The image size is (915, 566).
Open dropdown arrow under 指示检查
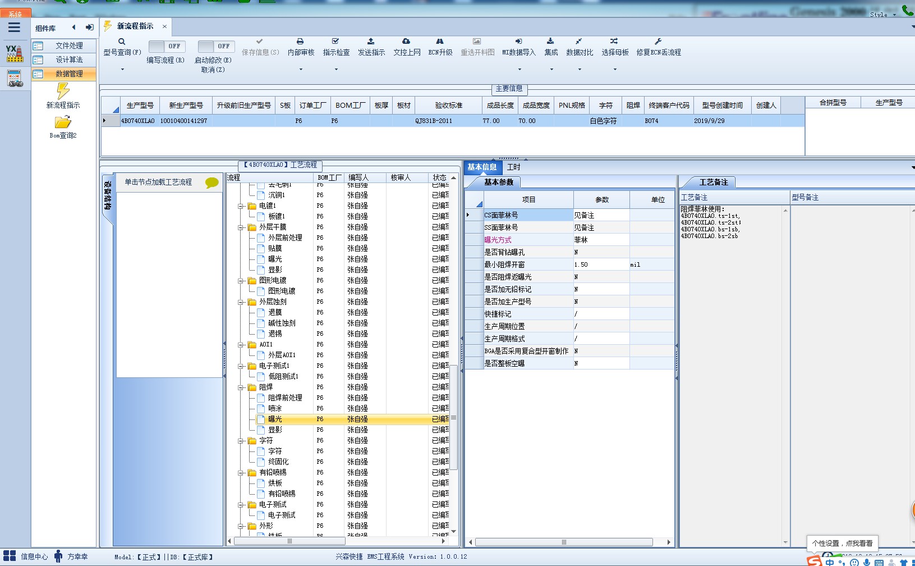tap(336, 70)
